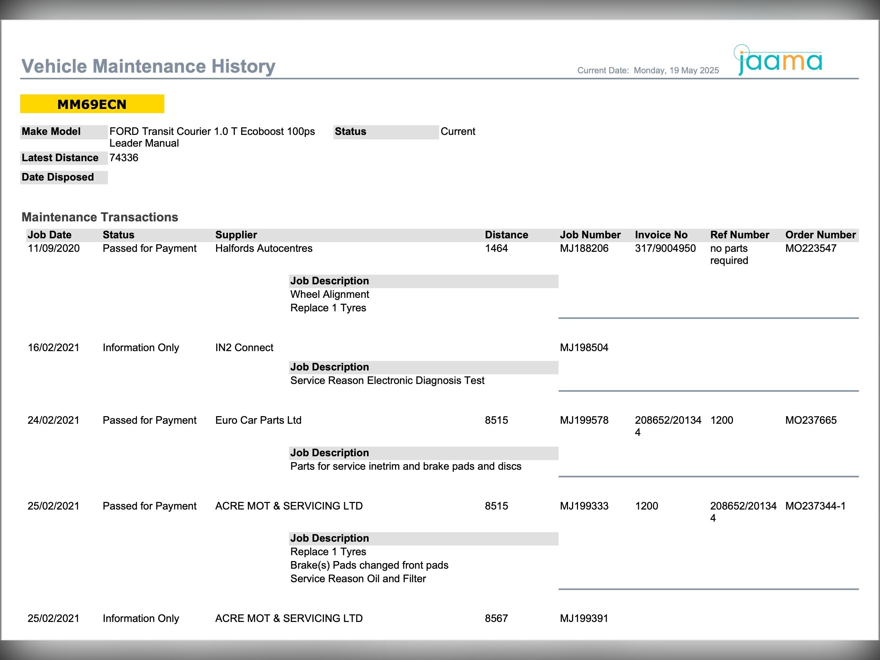Click job number MJ188206
Image resolution: width=880 pixels, height=660 pixels.
tap(584, 248)
